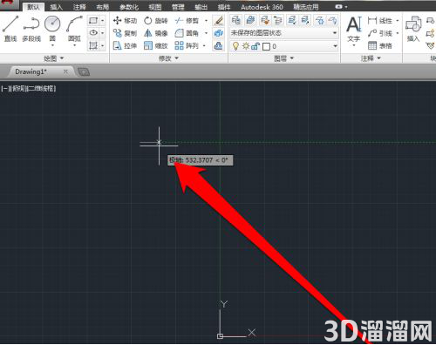This screenshot has width=436, height=345.
Task: Switch to the 默认 (Default) ribbon tab
Action: coord(33,7)
